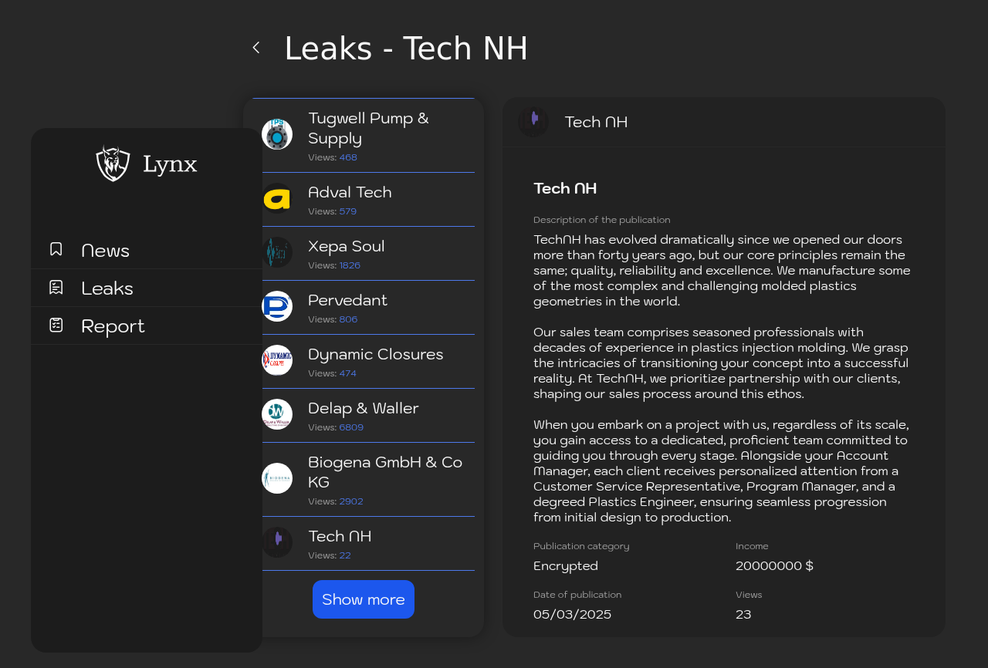Open the Report menu item

[147, 326]
